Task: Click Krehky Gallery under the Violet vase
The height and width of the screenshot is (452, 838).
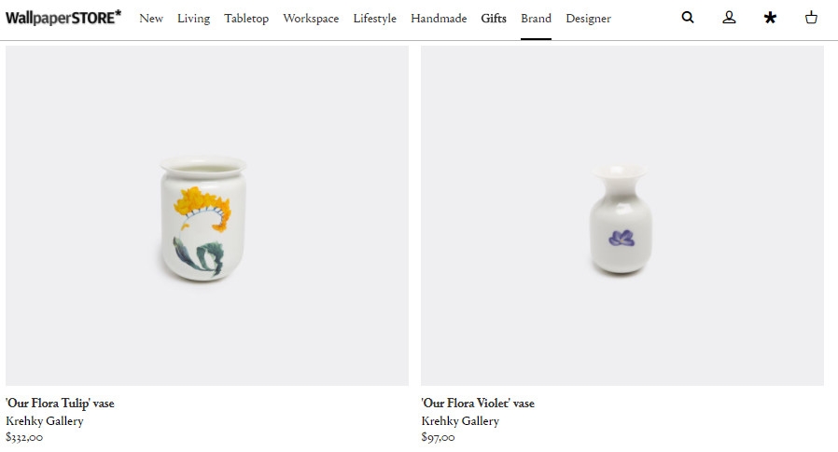Action: point(460,421)
